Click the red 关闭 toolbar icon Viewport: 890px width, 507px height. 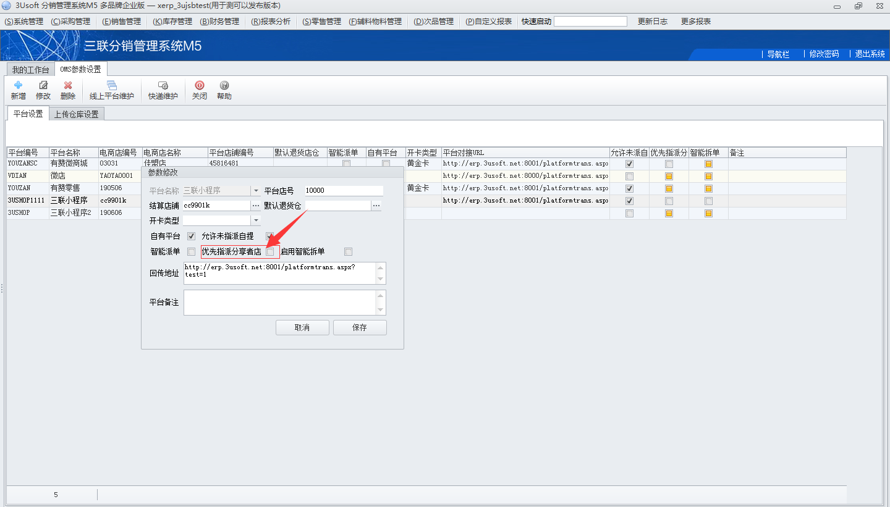[x=200, y=85]
